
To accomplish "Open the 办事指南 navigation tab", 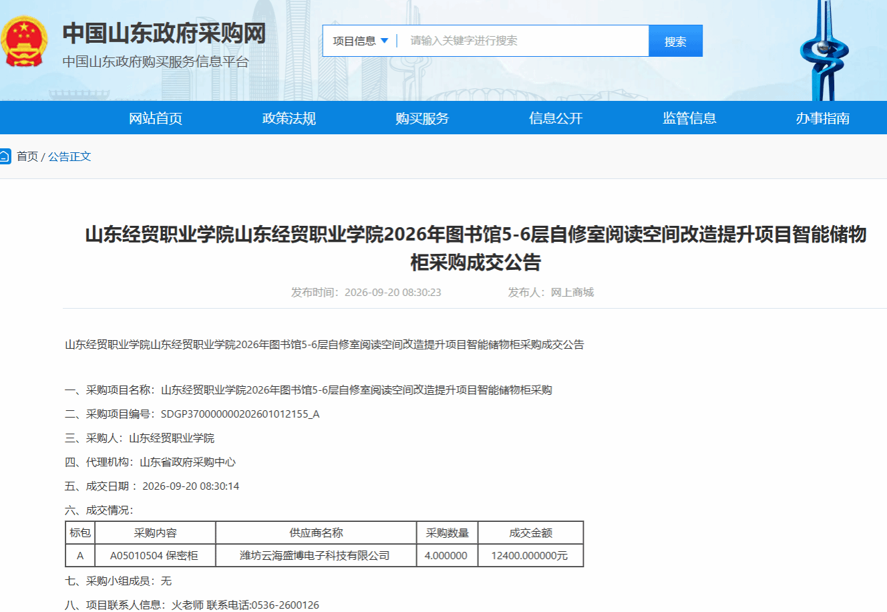I will (x=823, y=118).
